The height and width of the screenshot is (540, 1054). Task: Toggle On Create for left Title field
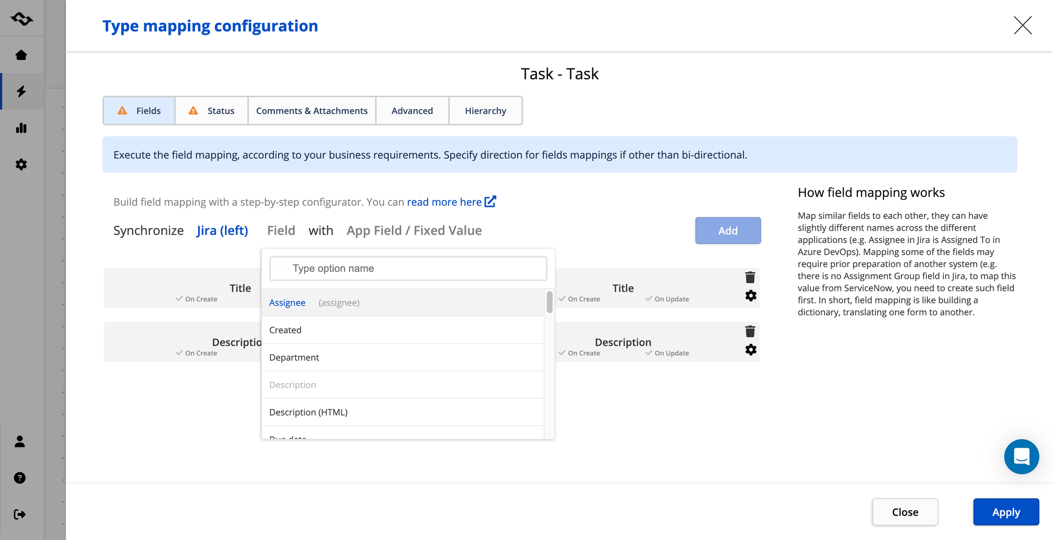(x=197, y=299)
